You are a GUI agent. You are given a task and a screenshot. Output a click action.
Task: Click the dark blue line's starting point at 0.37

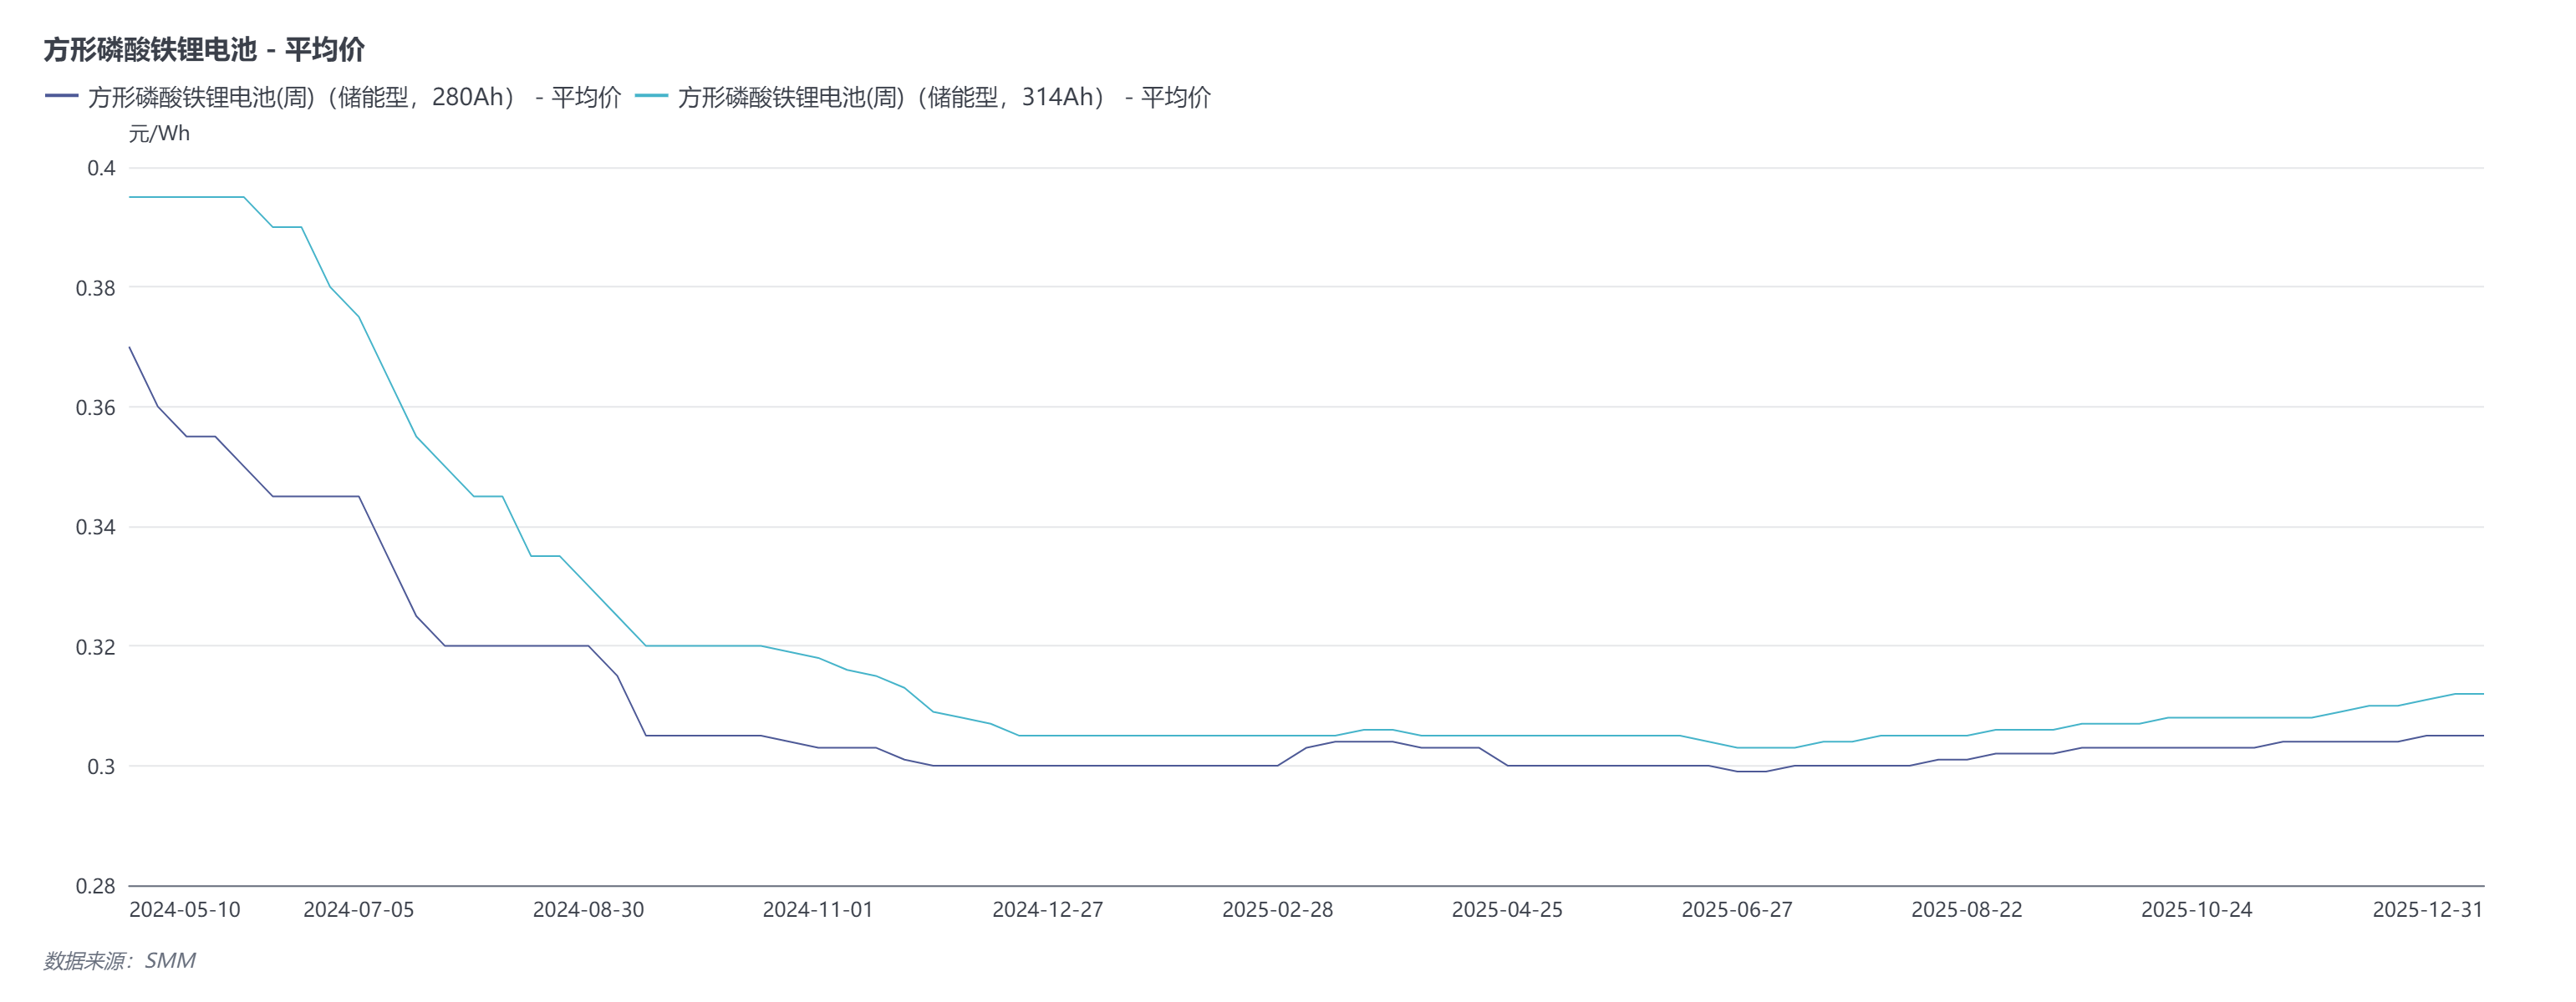pyautogui.click(x=130, y=347)
